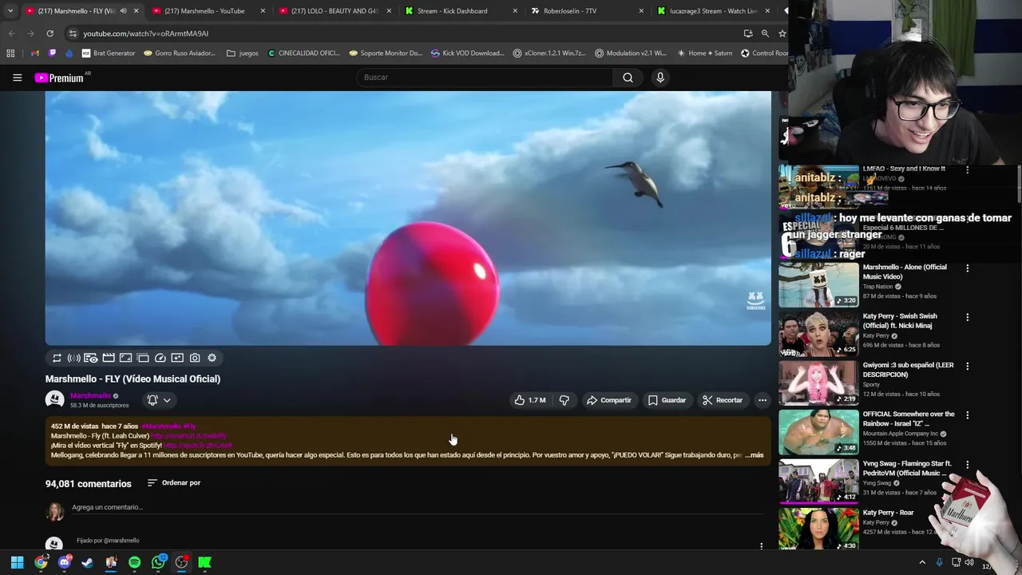Open options for Katy Perry - Swish Swish video
This screenshot has width=1022, height=575.
[x=967, y=317]
